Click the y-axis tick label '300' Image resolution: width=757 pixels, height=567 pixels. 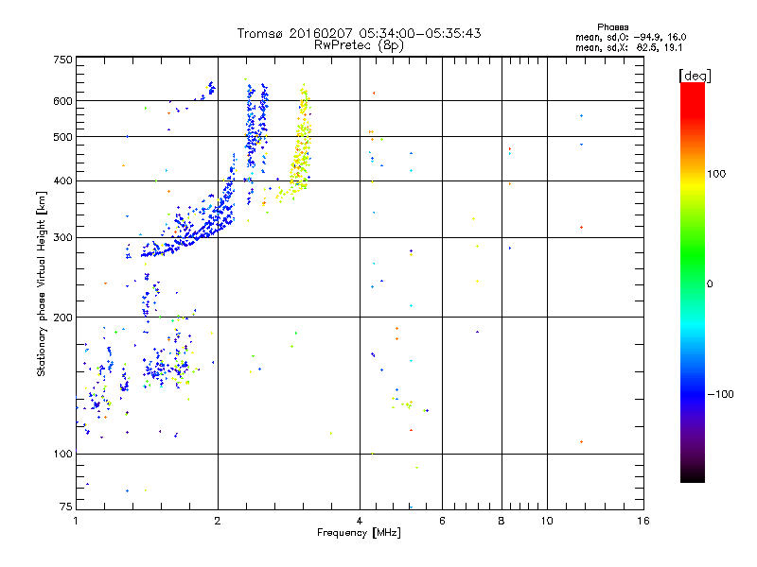click(62, 238)
